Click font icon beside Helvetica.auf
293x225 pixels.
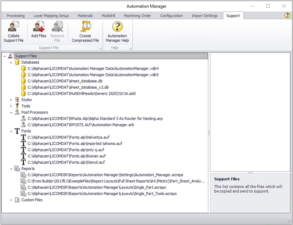pos(23,137)
